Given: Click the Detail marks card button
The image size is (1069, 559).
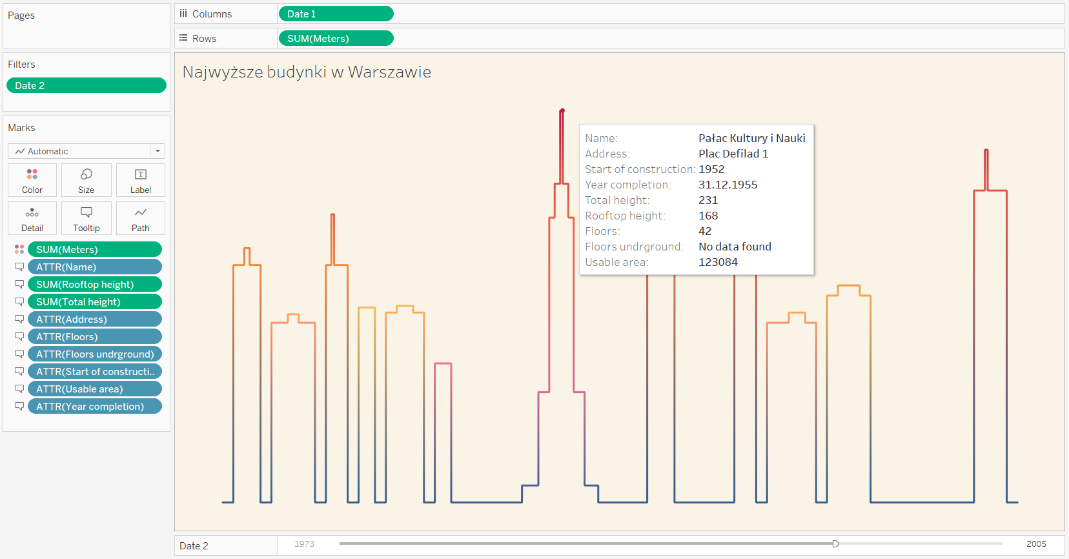Looking at the screenshot, I should (32, 218).
